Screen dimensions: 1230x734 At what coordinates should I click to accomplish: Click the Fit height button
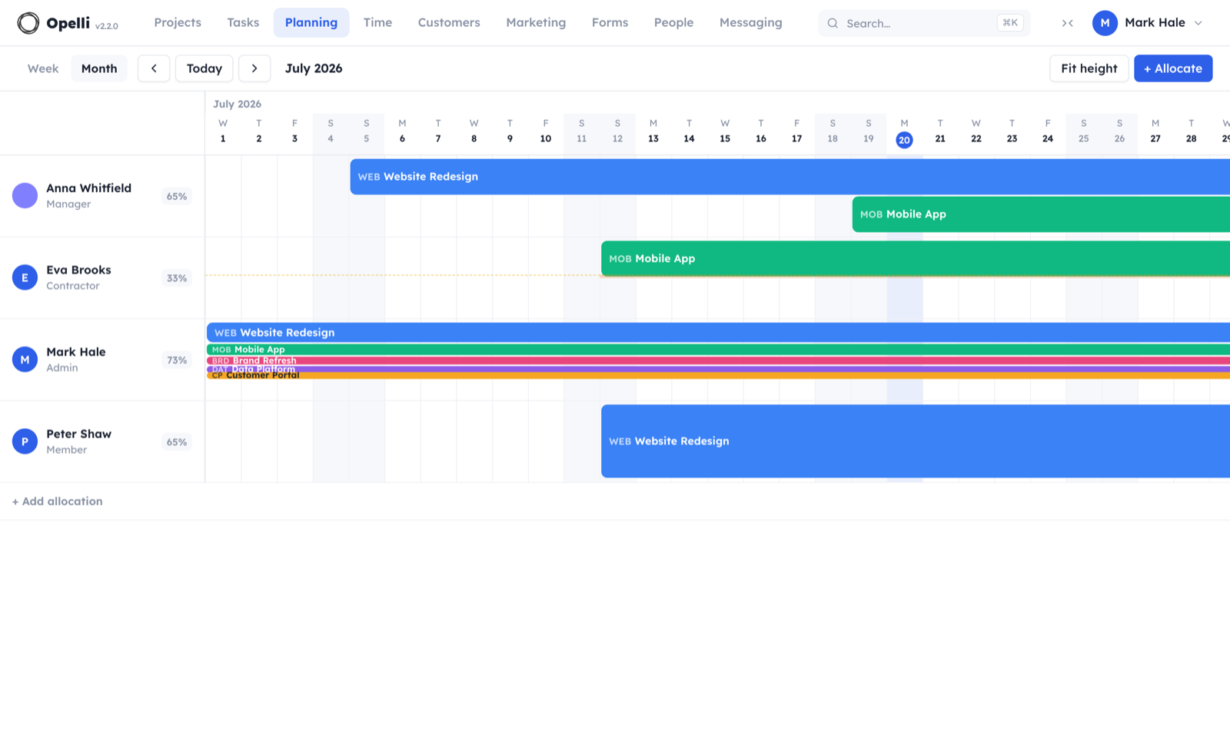point(1089,68)
